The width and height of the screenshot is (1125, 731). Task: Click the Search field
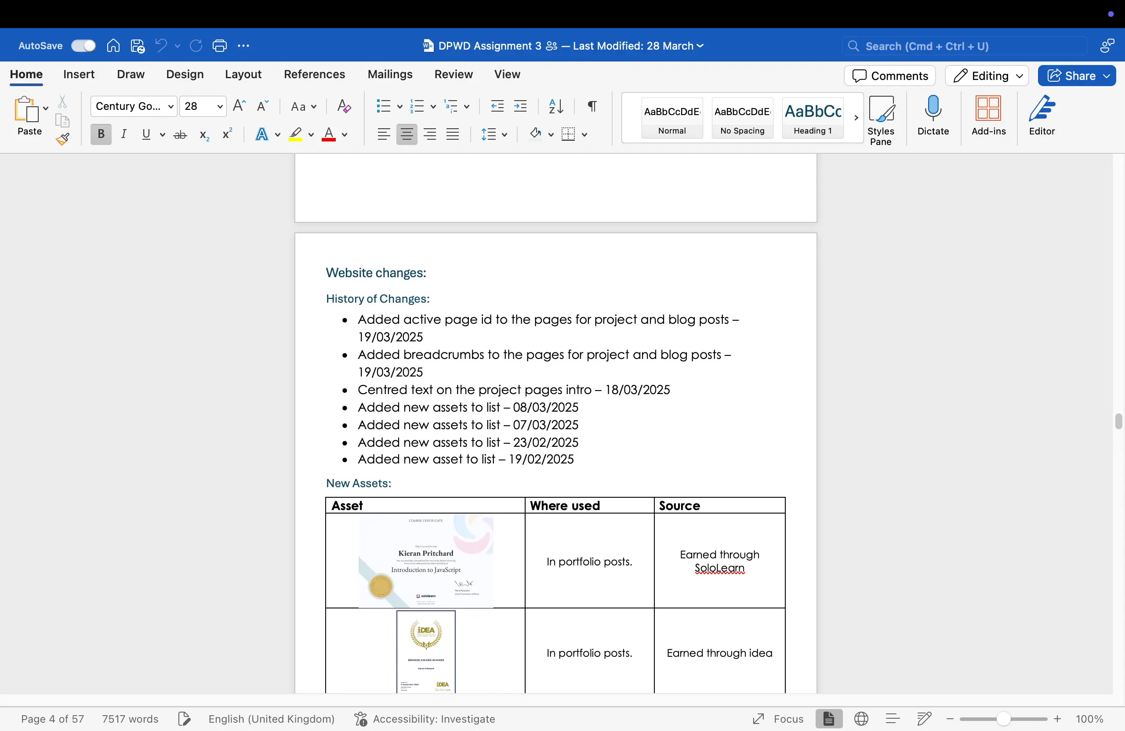[x=926, y=46]
